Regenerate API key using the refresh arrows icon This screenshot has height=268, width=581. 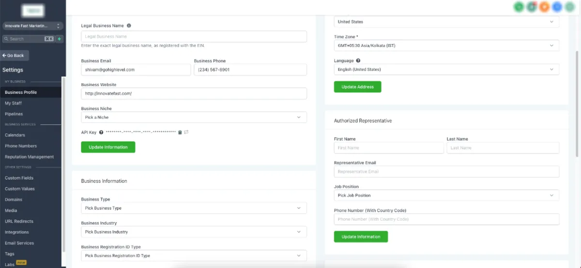(x=186, y=132)
